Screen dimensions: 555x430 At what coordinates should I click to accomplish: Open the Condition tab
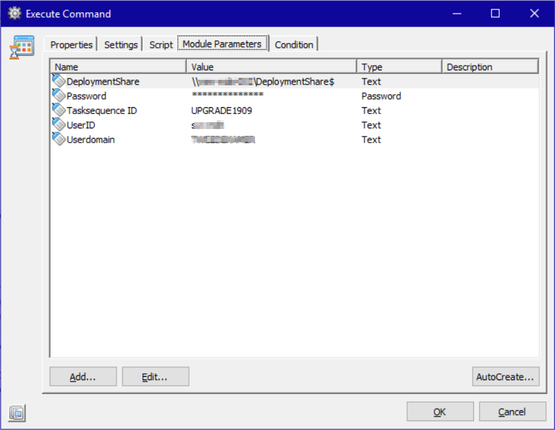[x=294, y=44]
